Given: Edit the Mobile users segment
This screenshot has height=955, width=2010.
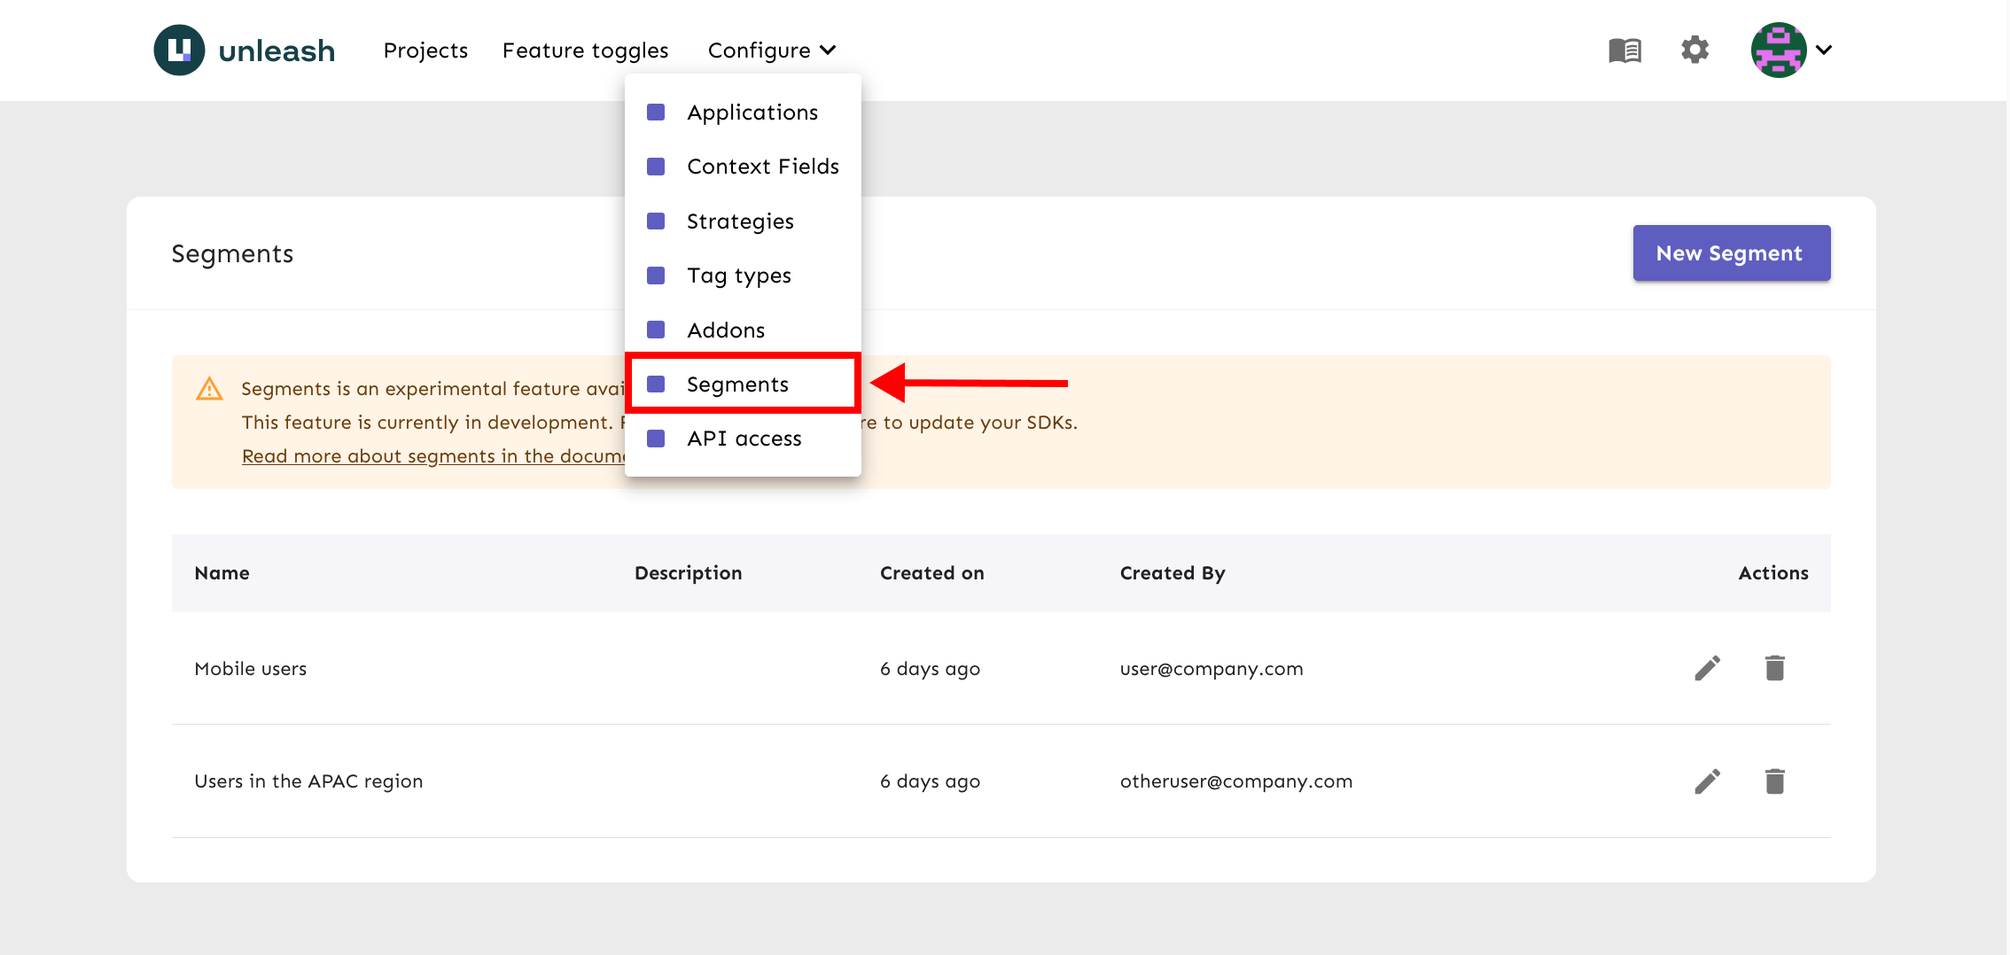Looking at the screenshot, I should click(1707, 668).
